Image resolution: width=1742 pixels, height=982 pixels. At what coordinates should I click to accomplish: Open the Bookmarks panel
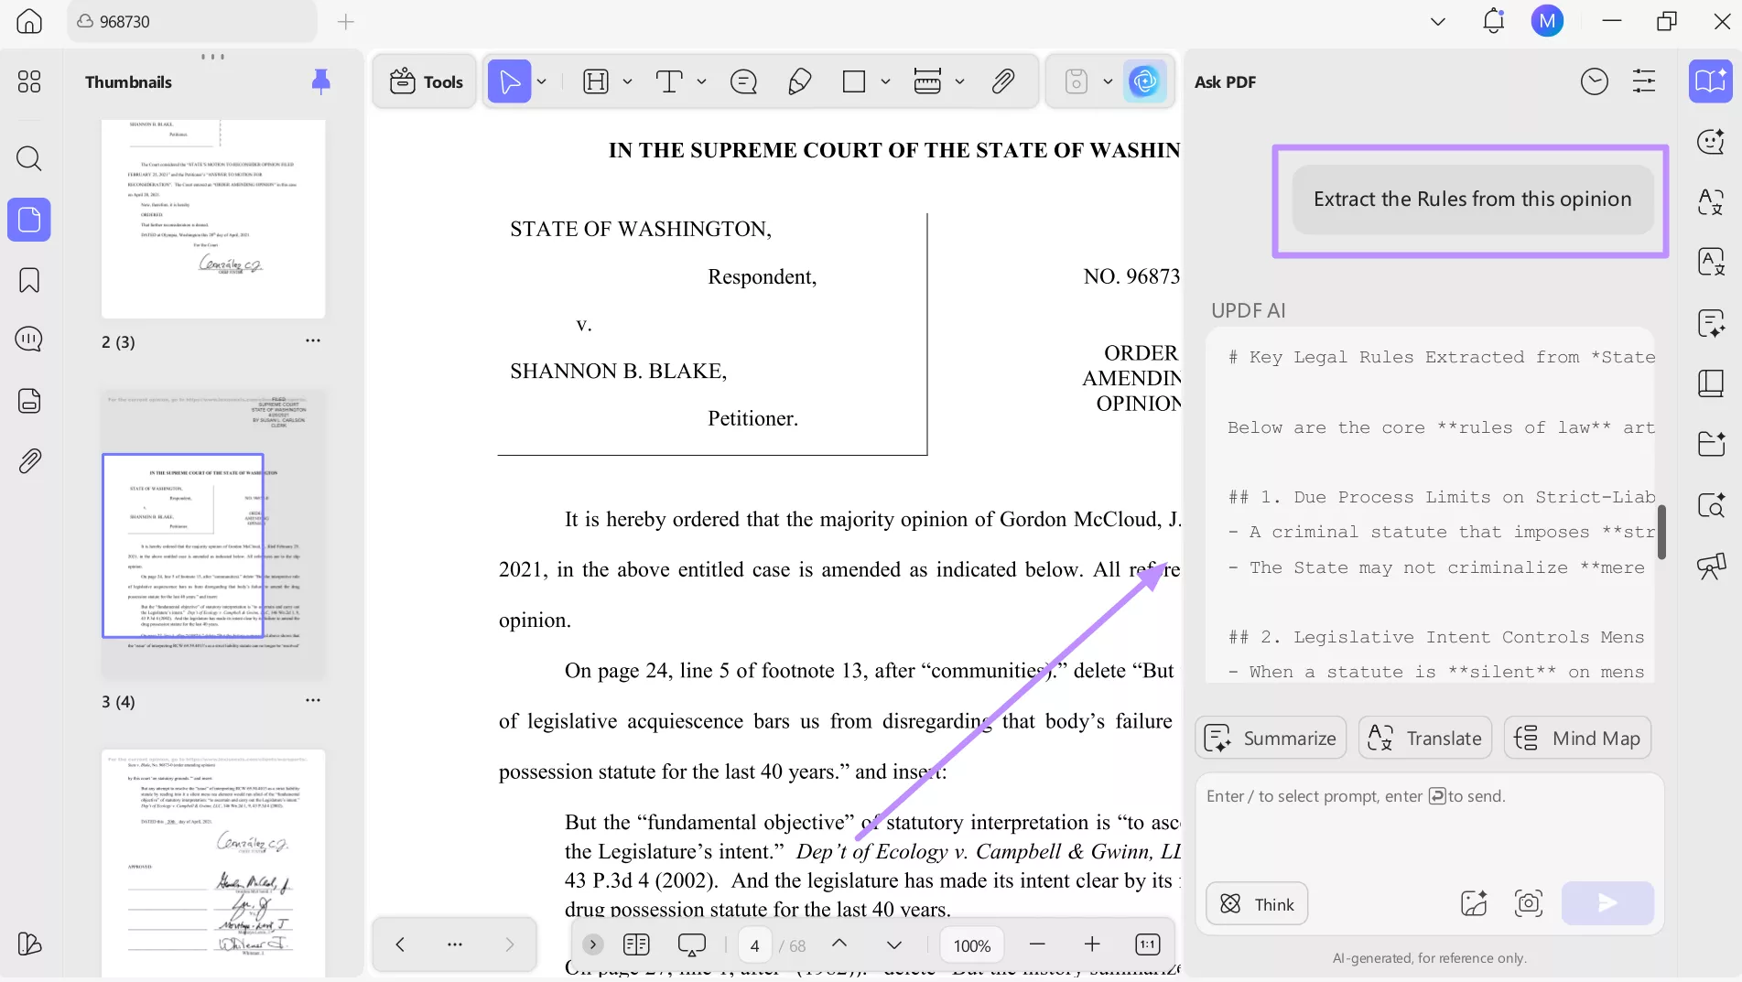(28, 280)
